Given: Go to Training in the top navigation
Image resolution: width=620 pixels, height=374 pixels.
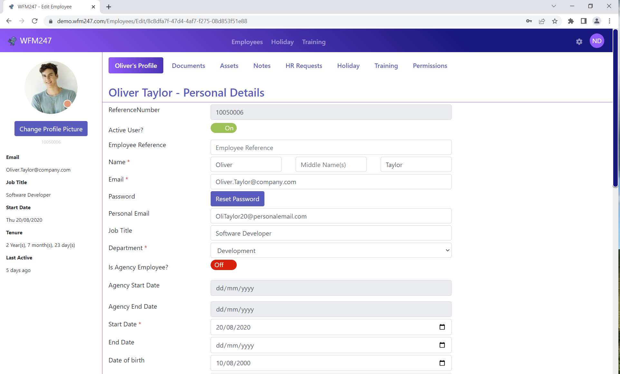Looking at the screenshot, I should (314, 42).
